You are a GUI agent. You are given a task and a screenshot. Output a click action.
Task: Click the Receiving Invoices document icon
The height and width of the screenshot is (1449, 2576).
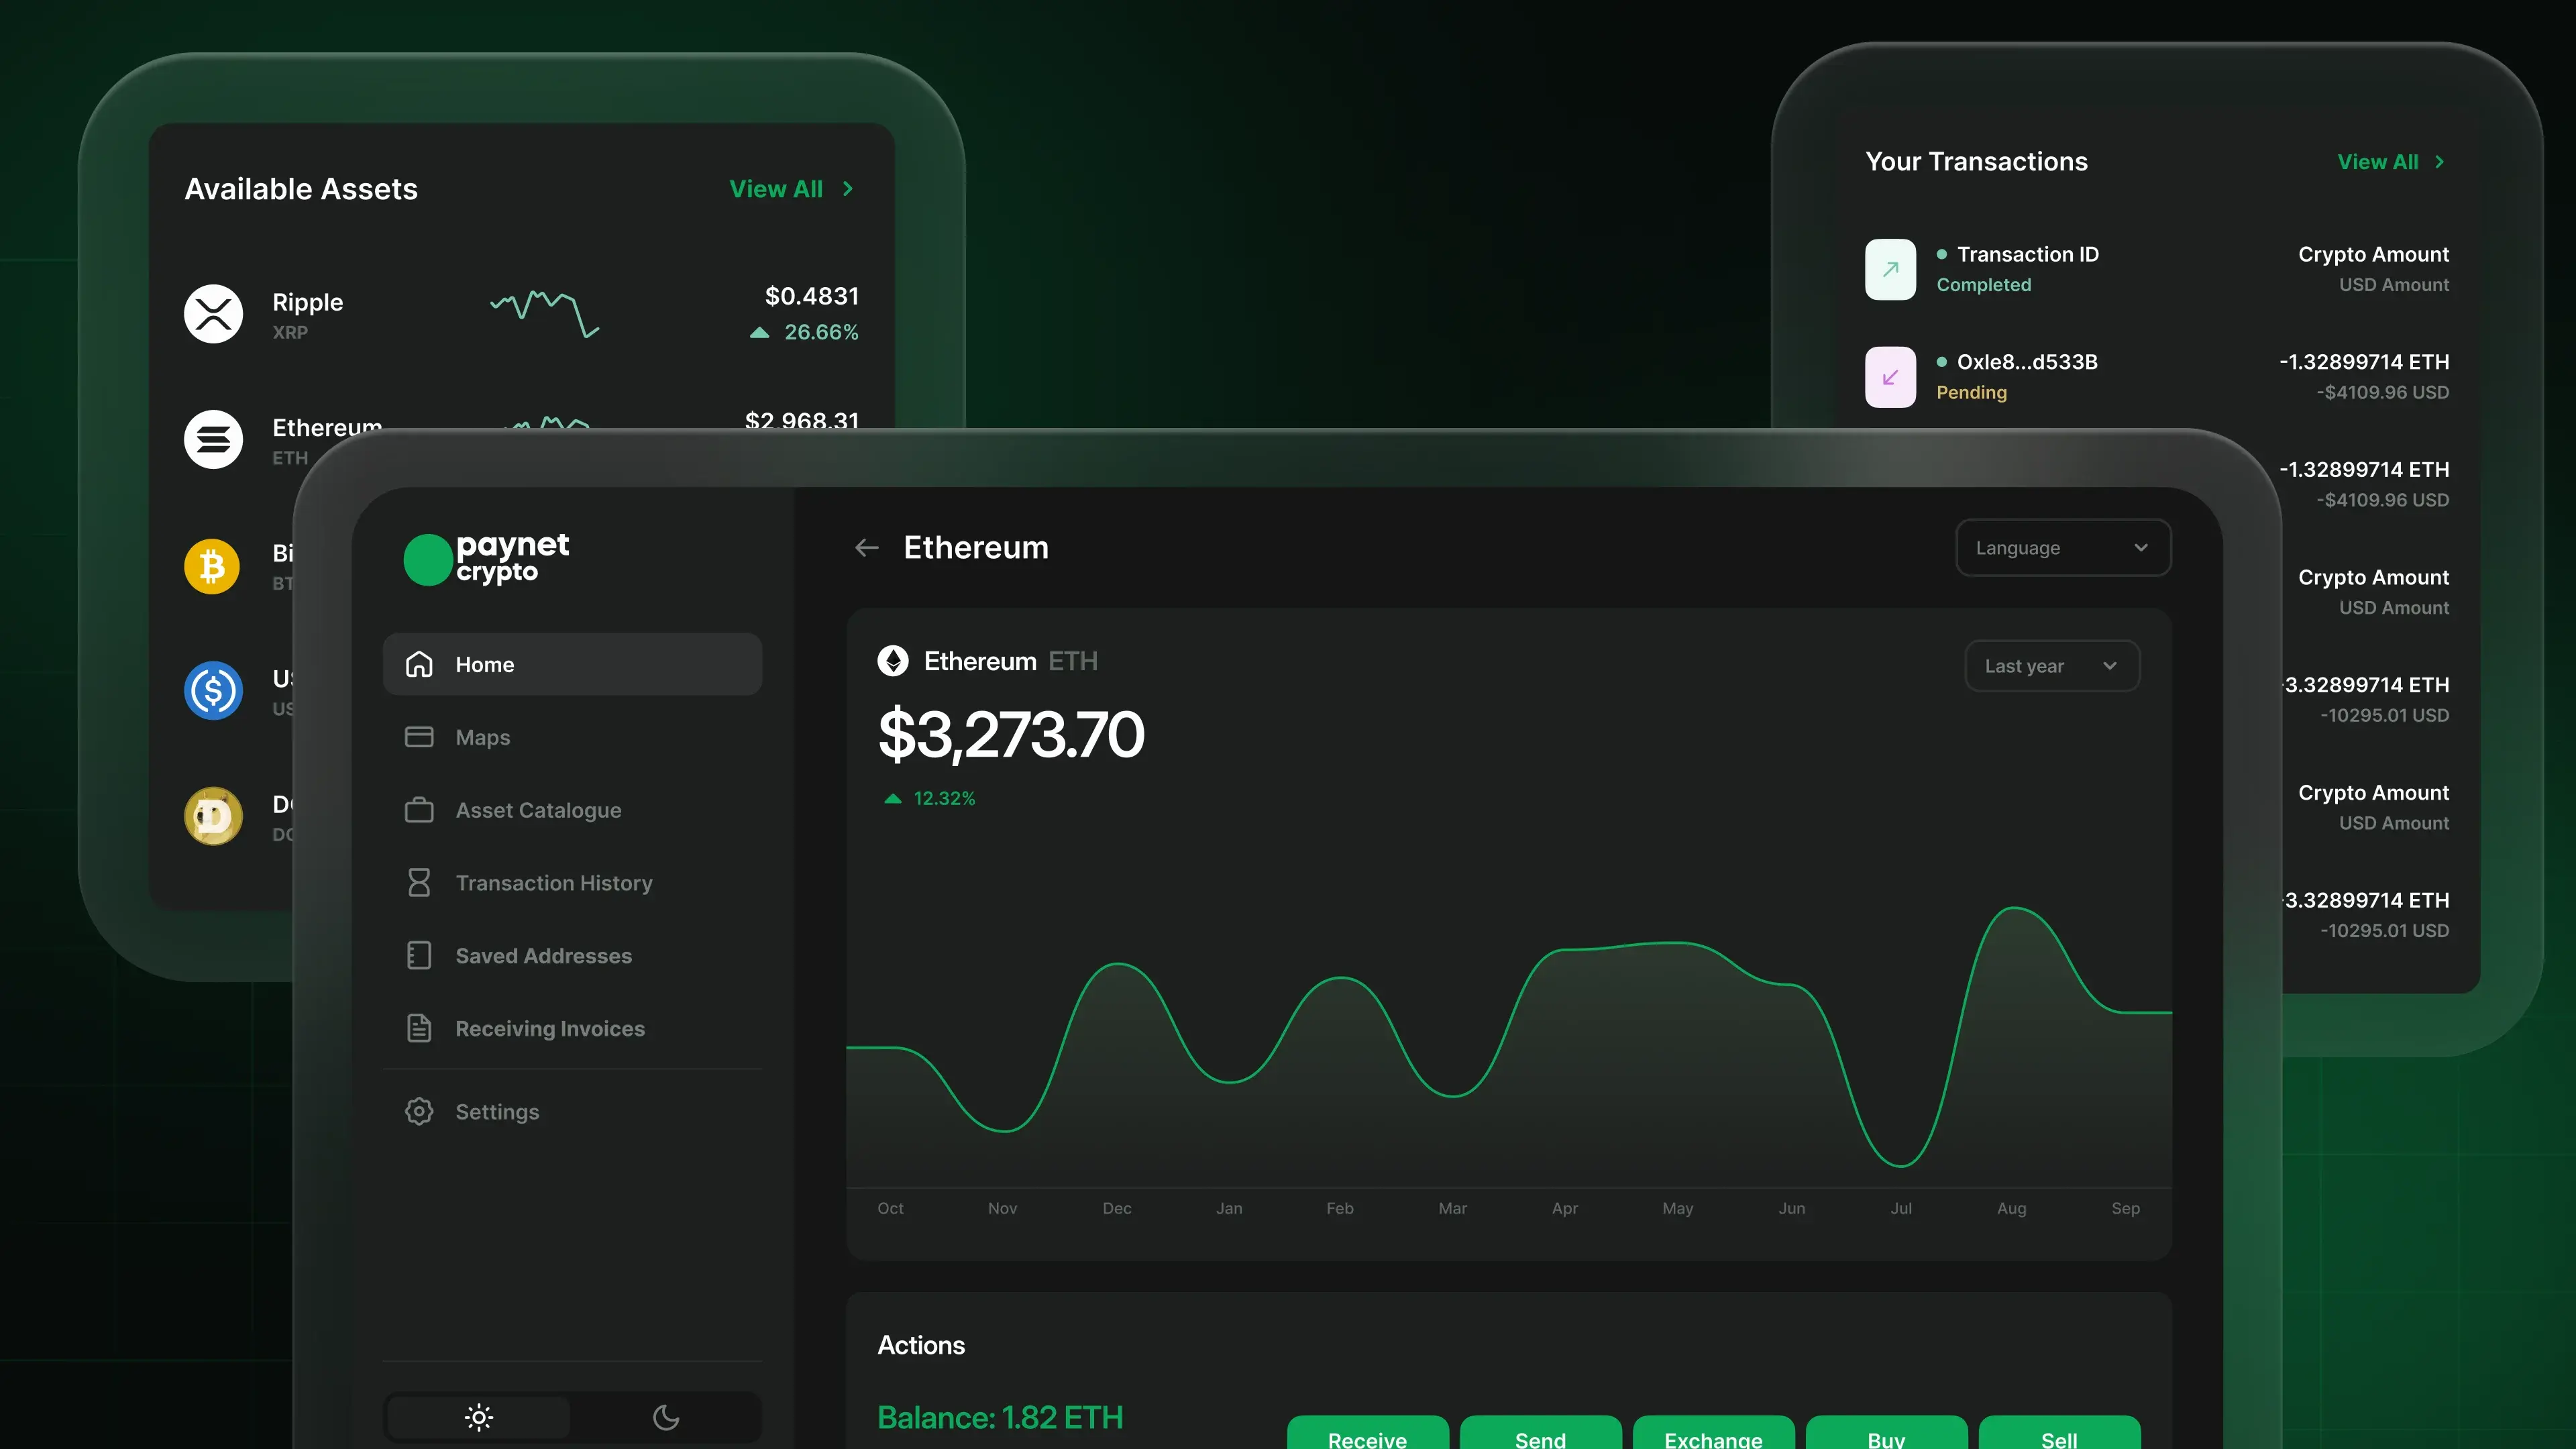(x=419, y=1028)
